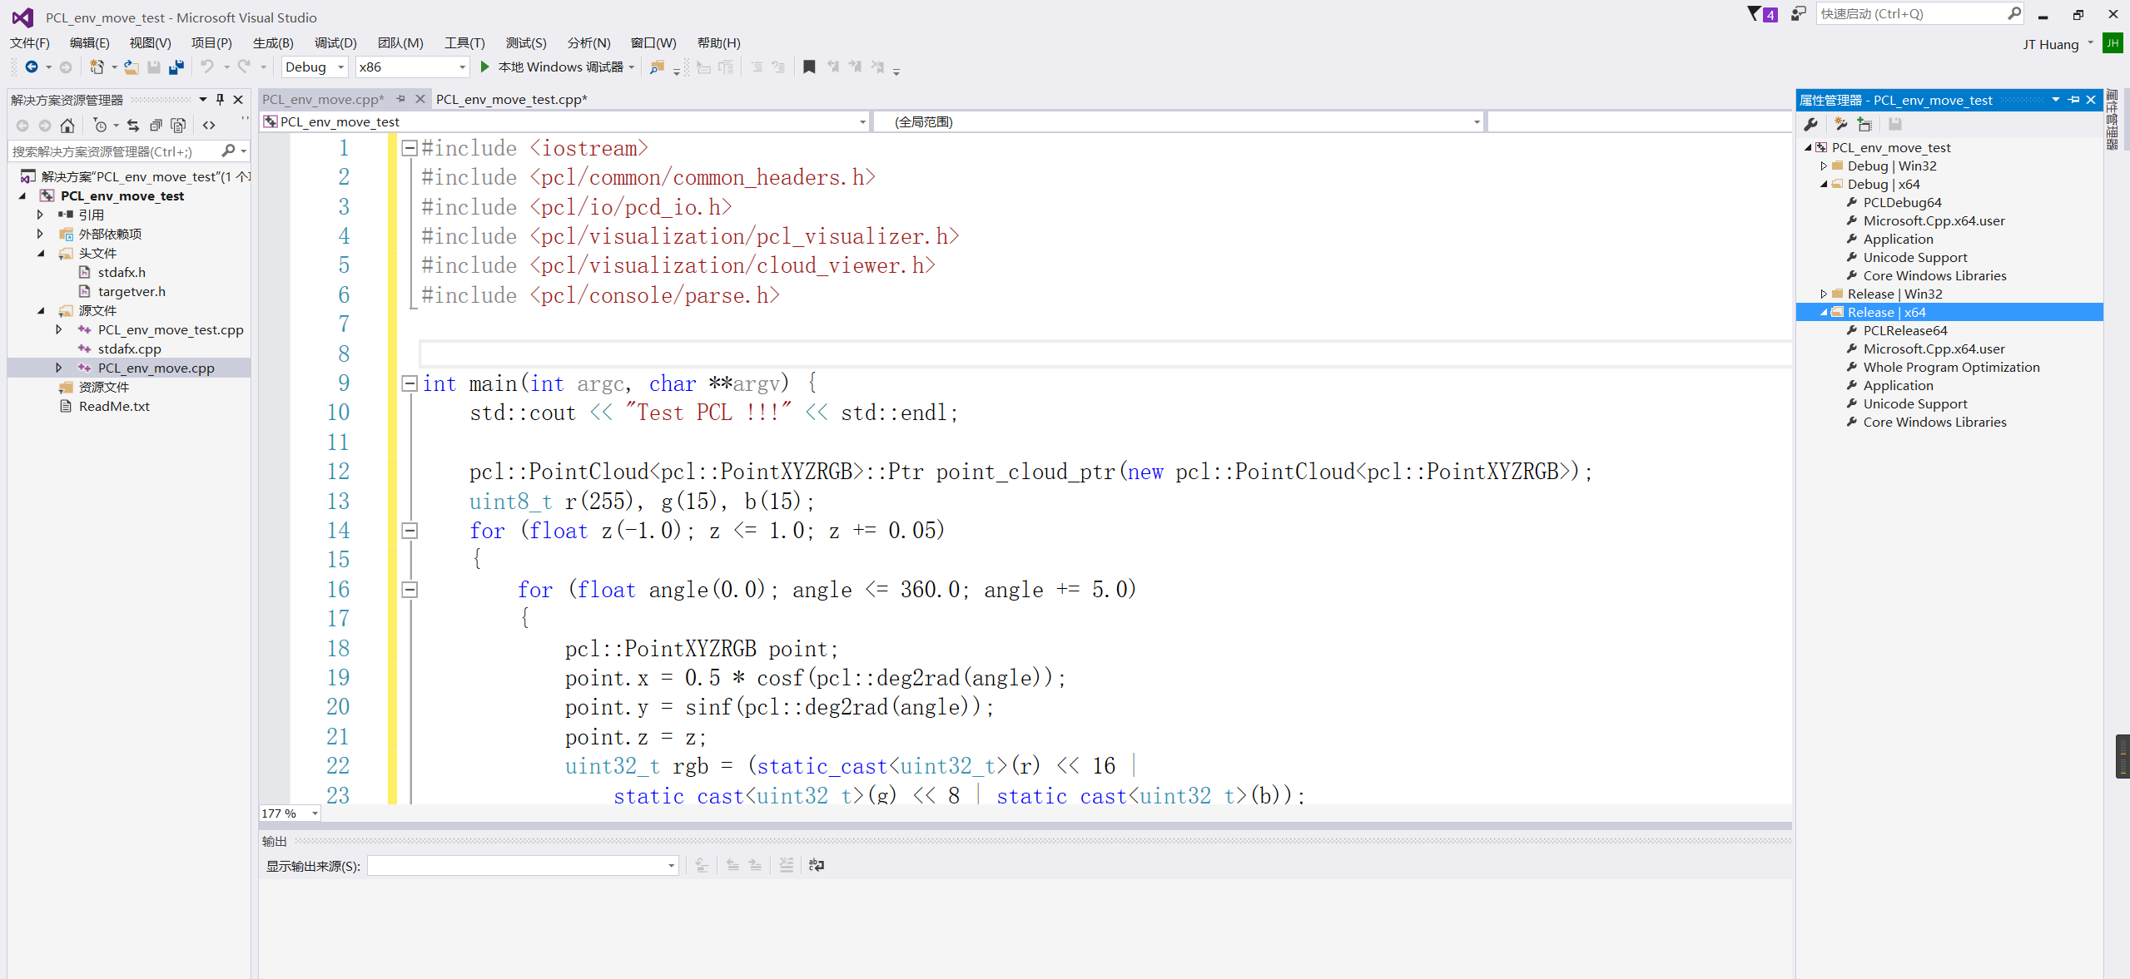Click Refresh in Solution Explorer toolbar
Screen dimensions: 2130x979
pyautogui.click(x=133, y=126)
